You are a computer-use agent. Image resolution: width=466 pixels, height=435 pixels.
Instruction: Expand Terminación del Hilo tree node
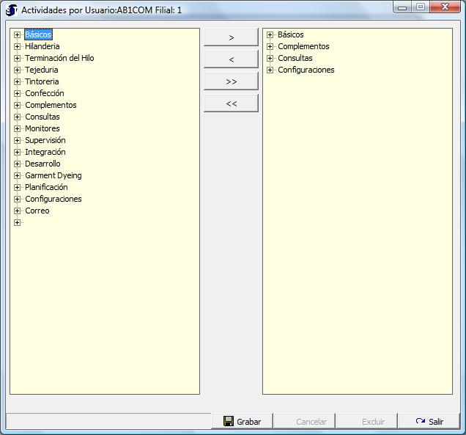[18, 58]
